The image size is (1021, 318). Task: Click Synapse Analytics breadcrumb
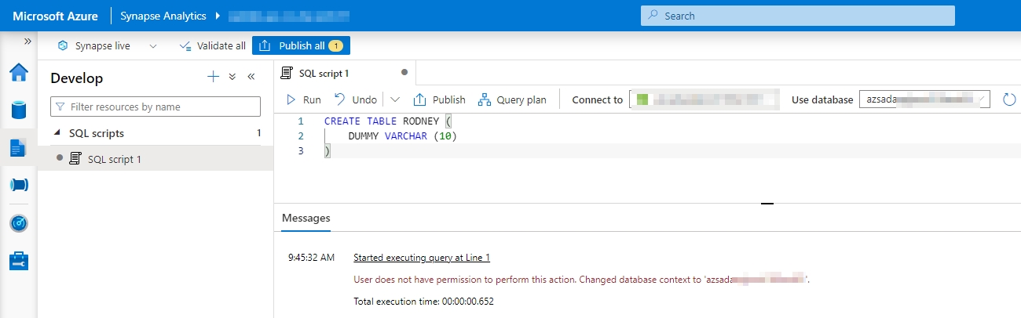tap(163, 16)
